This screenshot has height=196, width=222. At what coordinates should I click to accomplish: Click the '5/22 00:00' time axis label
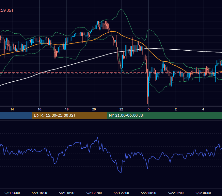149,193
